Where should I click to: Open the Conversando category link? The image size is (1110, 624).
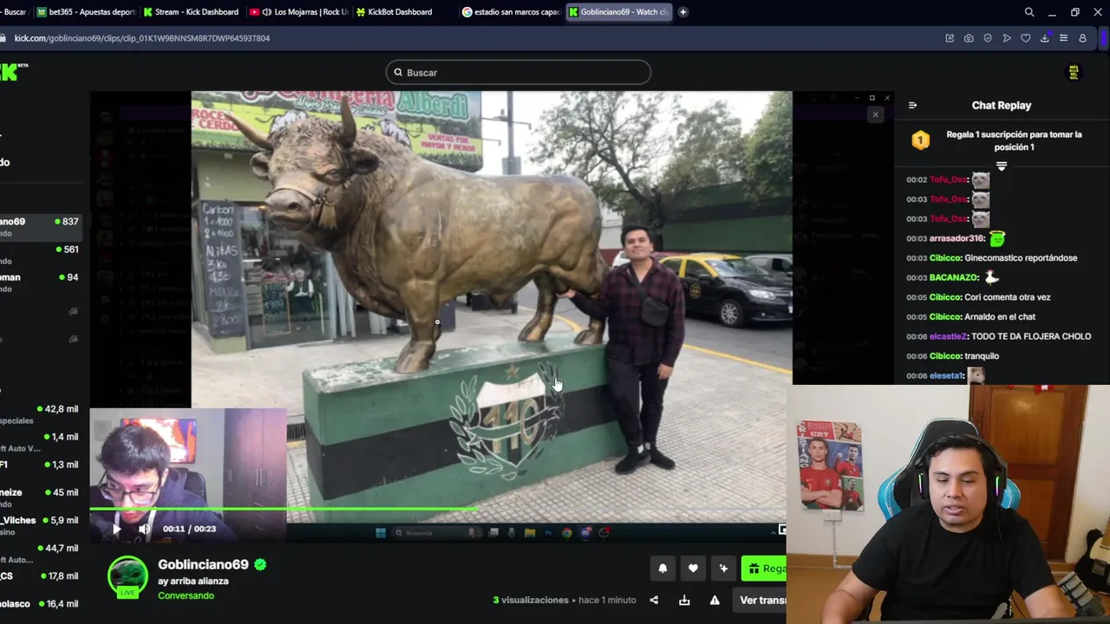pos(186,595)
